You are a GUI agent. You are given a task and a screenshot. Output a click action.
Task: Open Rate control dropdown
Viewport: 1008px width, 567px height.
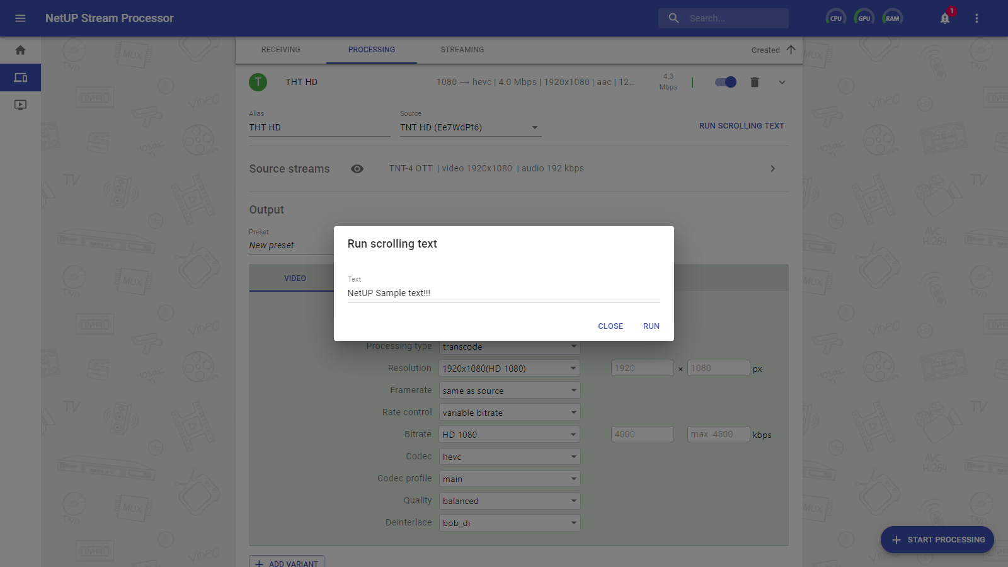[510, 412]
